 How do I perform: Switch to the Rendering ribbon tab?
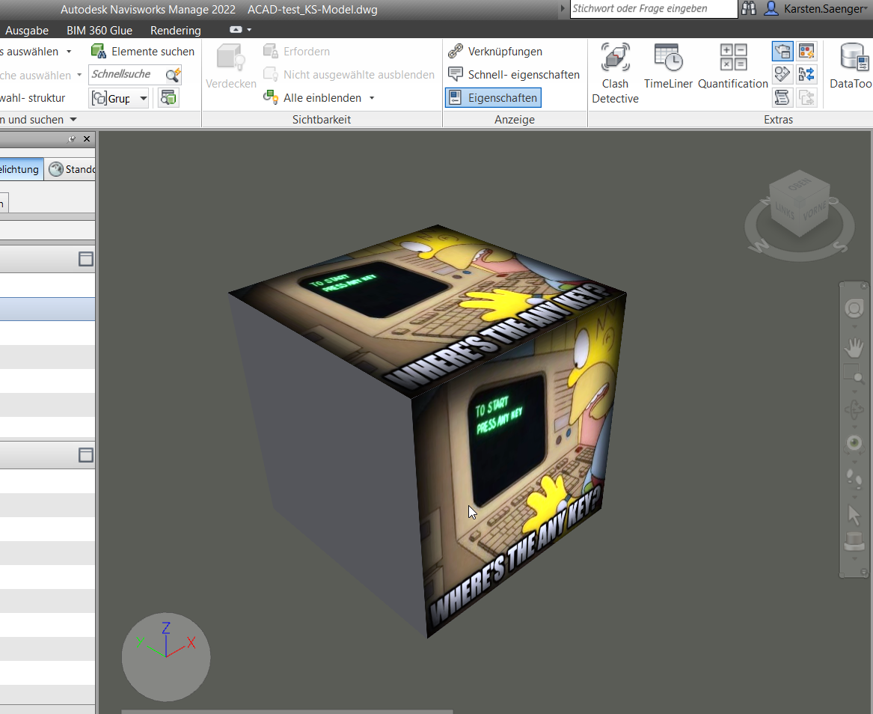pos(175,30)
